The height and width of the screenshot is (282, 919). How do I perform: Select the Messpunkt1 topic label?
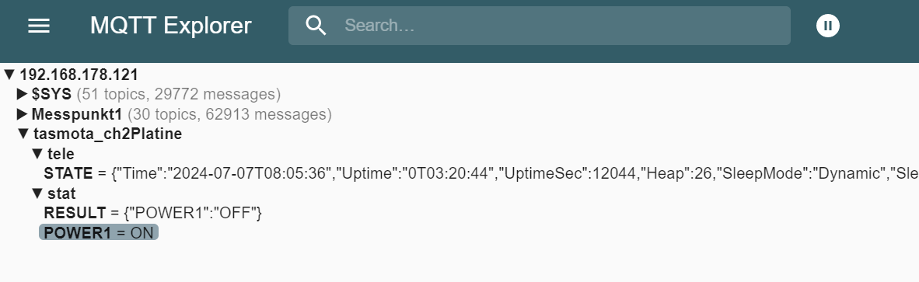click(77, 114)
